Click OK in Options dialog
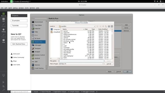Image resolution: width=165 pixels, height=93 pixels. click(x=127, y=72)
